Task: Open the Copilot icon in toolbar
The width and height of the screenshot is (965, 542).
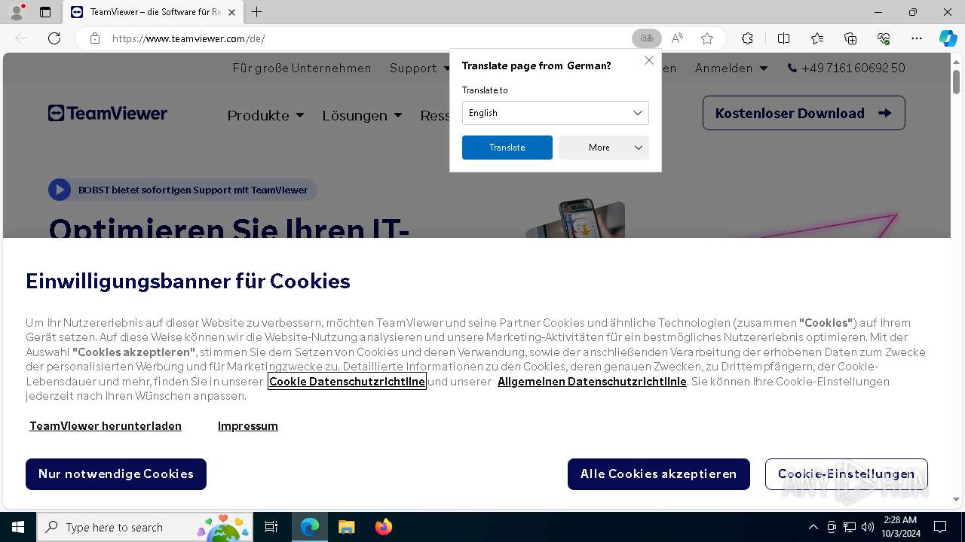Action: (948, 38)
